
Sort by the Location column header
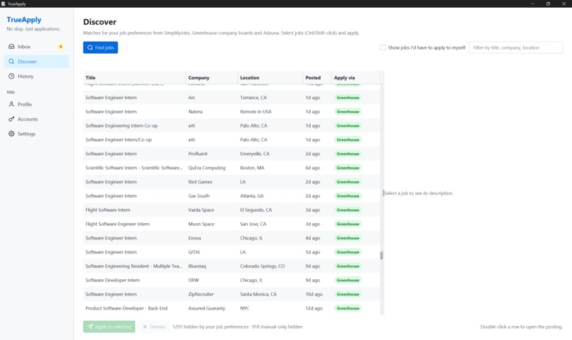[270, 77]
